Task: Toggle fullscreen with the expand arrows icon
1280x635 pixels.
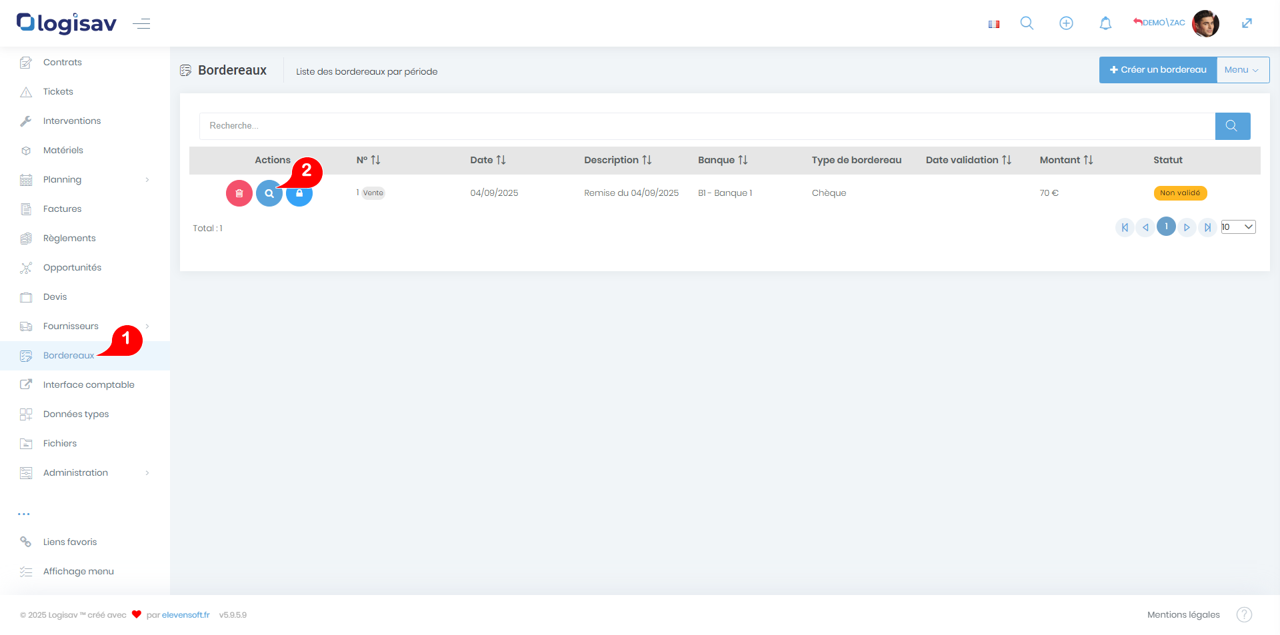Action: 1247,23
